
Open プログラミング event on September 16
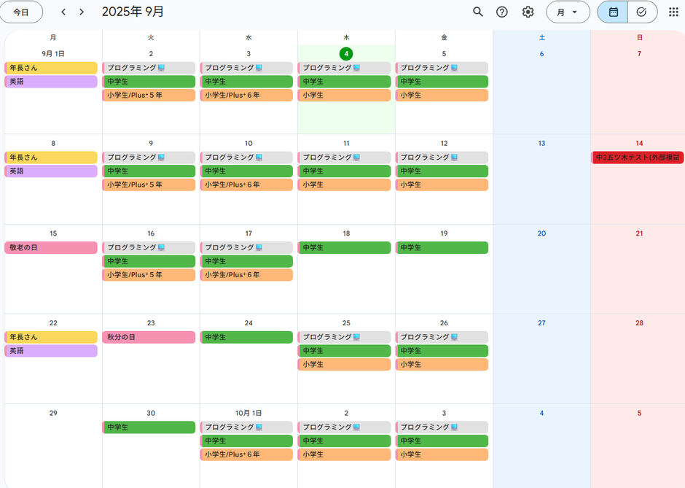149,247
